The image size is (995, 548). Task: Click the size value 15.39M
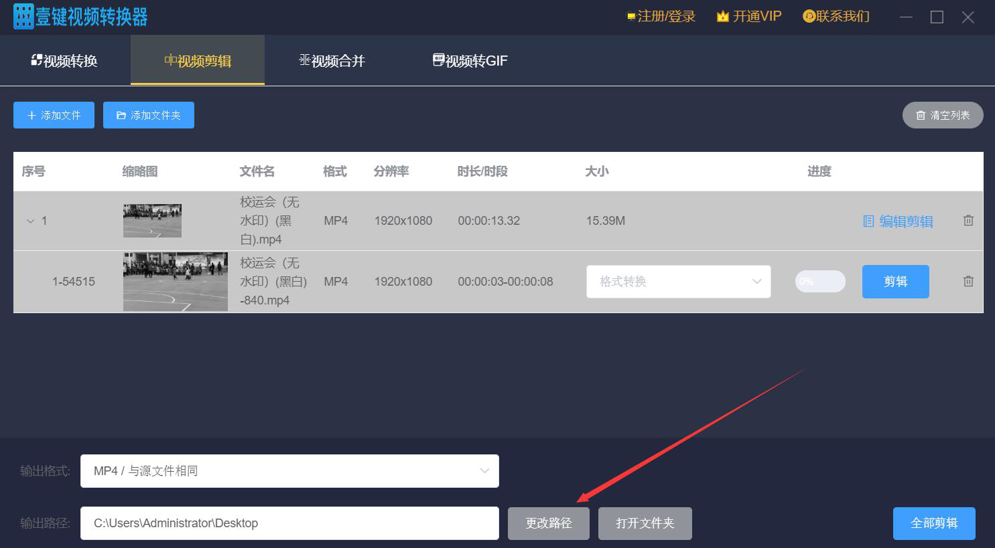[606, 221]
